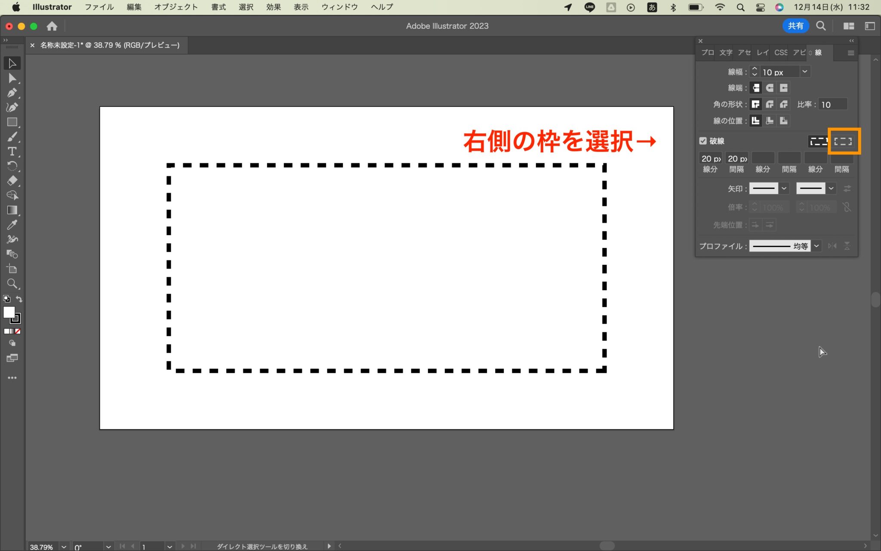Open the プロファイル width profile dropdown

click(816, 246)
